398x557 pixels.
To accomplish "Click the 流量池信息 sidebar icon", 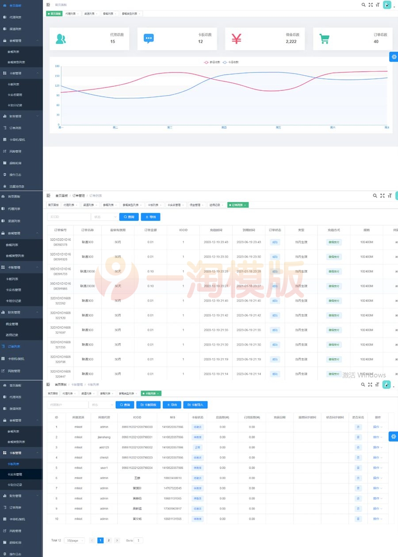I will click(5, 186).
